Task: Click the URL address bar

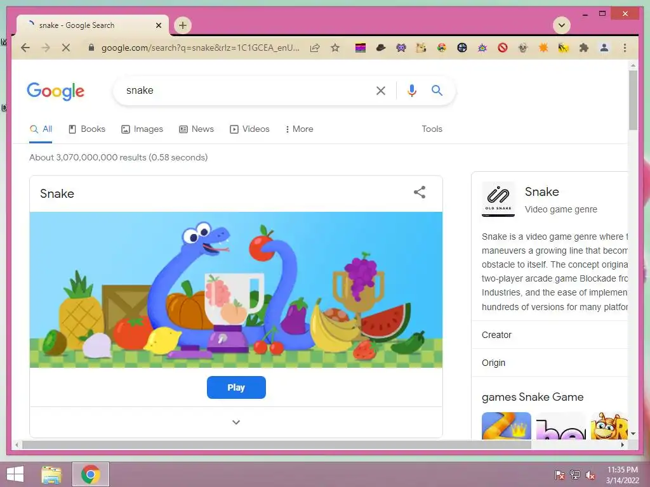Action: pyautogui.click(x=200, y=48)
